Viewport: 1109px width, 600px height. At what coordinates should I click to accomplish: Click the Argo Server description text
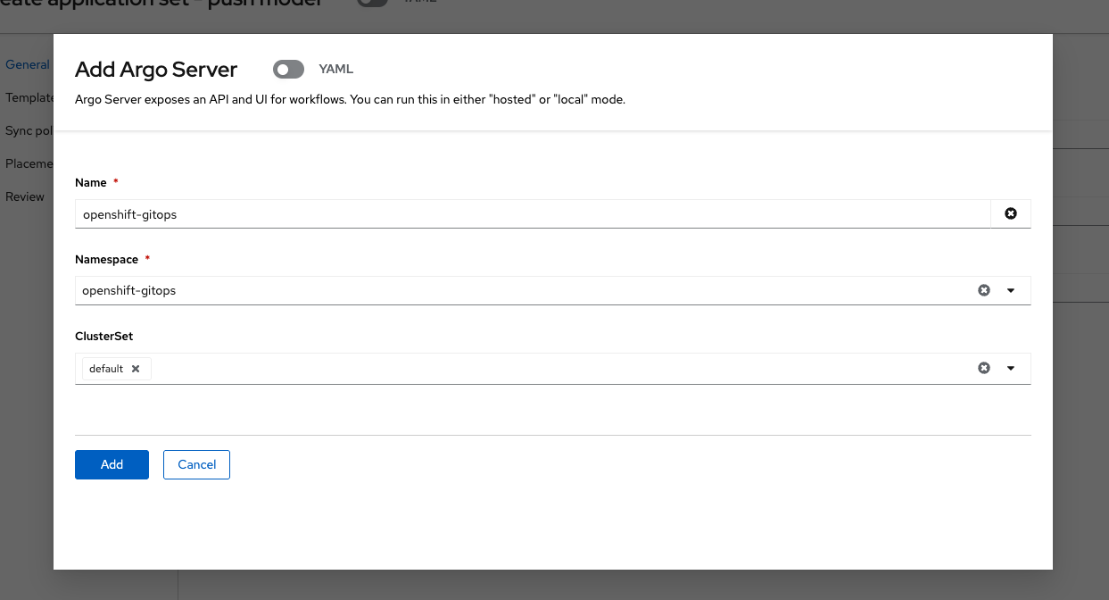pyautogui.click(x=350, y=99)
